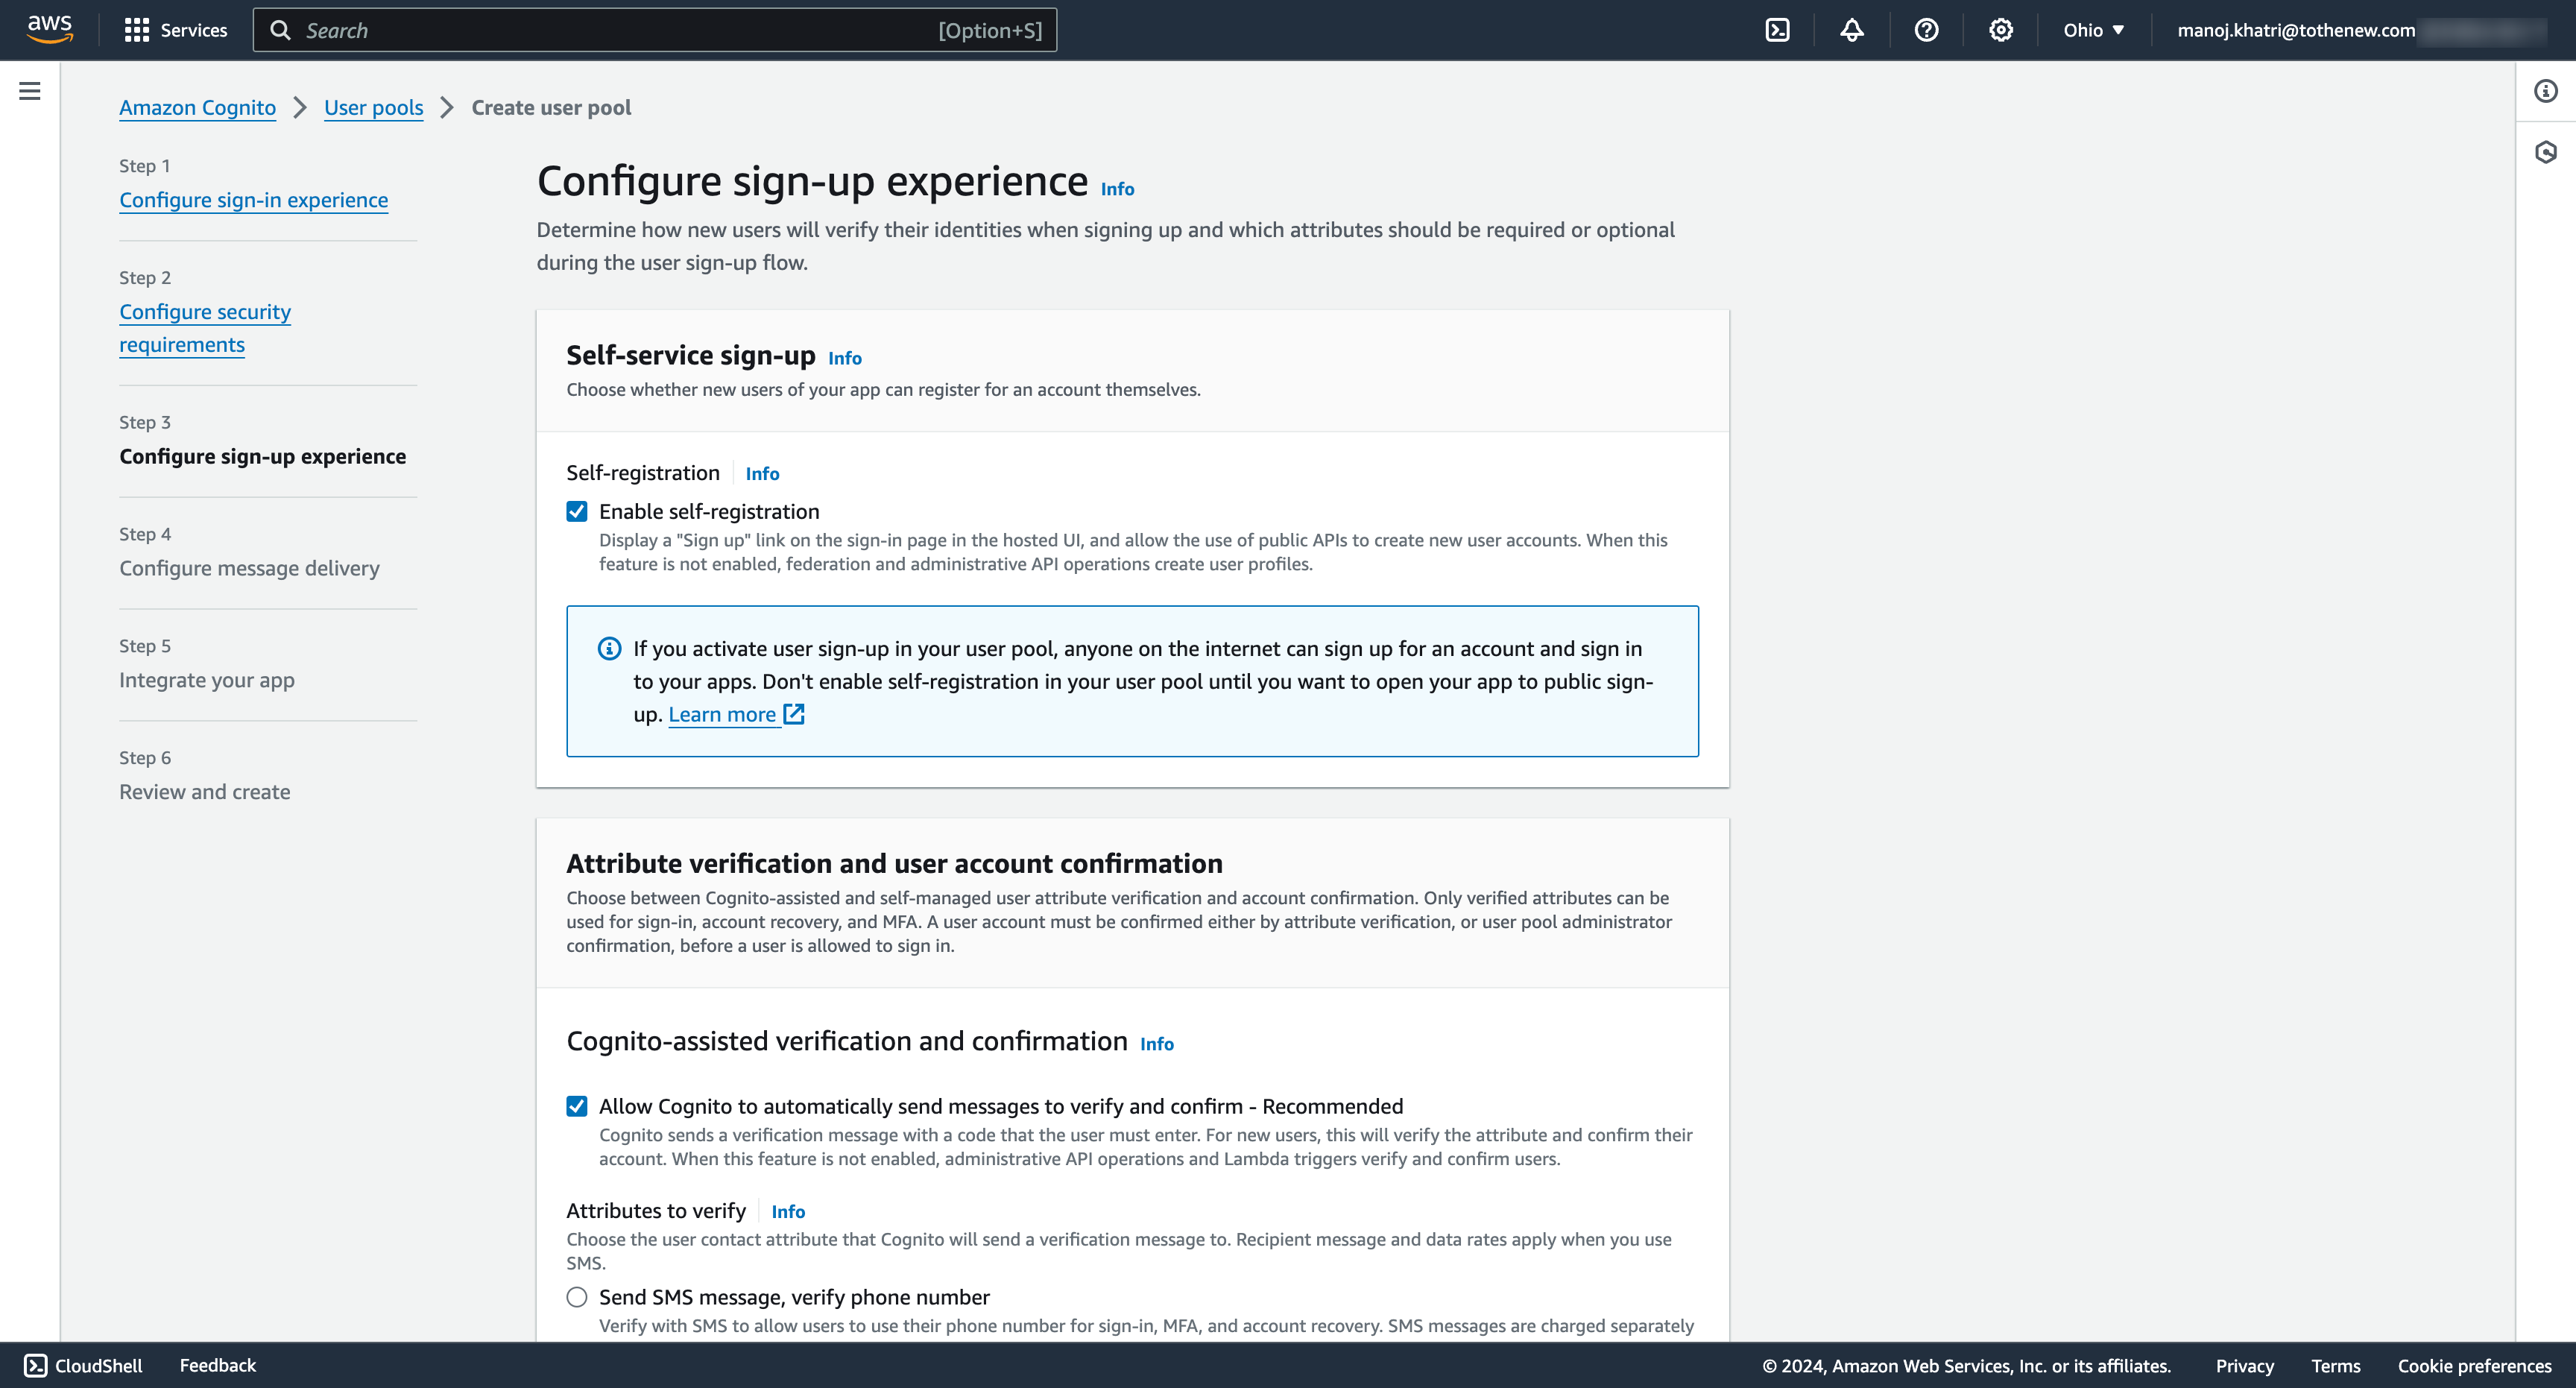The height and width of the screenshot is (1388, 2576).
Task: Click the search bar icon
Action: (x=279, y=29)
